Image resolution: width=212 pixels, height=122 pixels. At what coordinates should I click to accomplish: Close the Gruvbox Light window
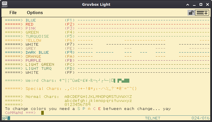coord(208,4)
